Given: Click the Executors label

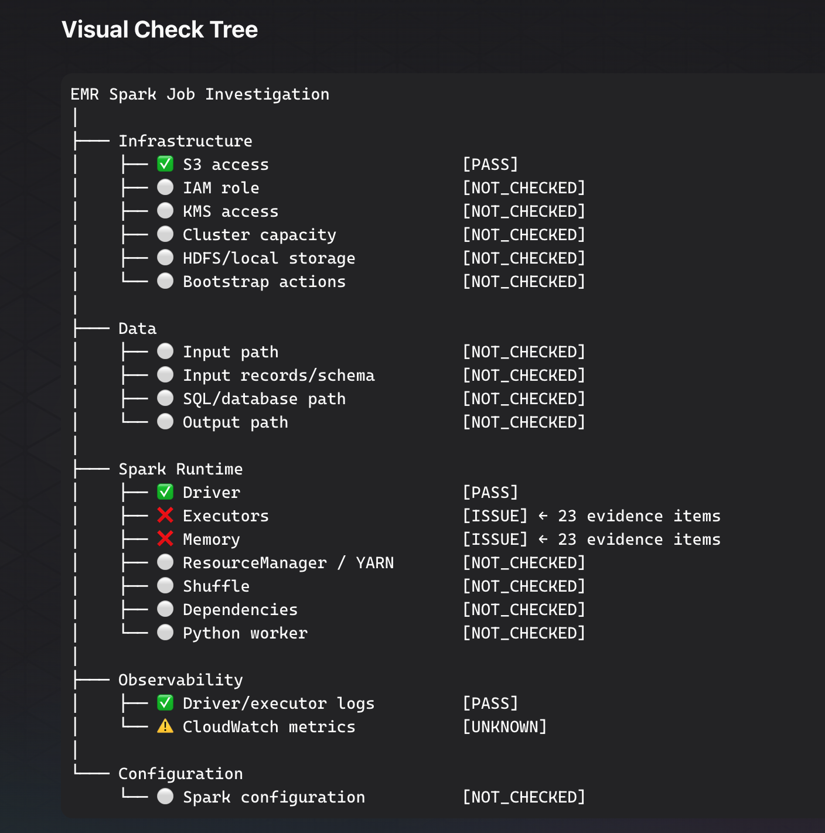Looking at the screenshot, I should [x=226, y=516].
